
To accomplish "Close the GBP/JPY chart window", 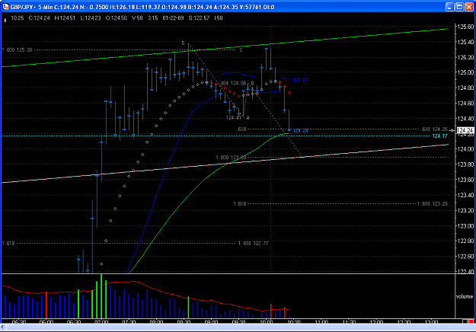I will coord(469,7).
